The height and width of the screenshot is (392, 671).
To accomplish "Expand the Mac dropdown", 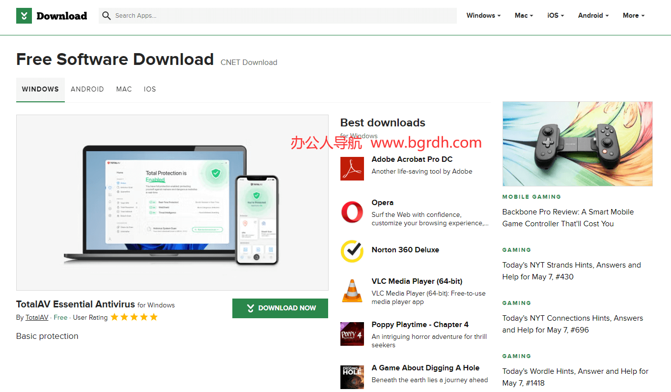I will (523, 15).
